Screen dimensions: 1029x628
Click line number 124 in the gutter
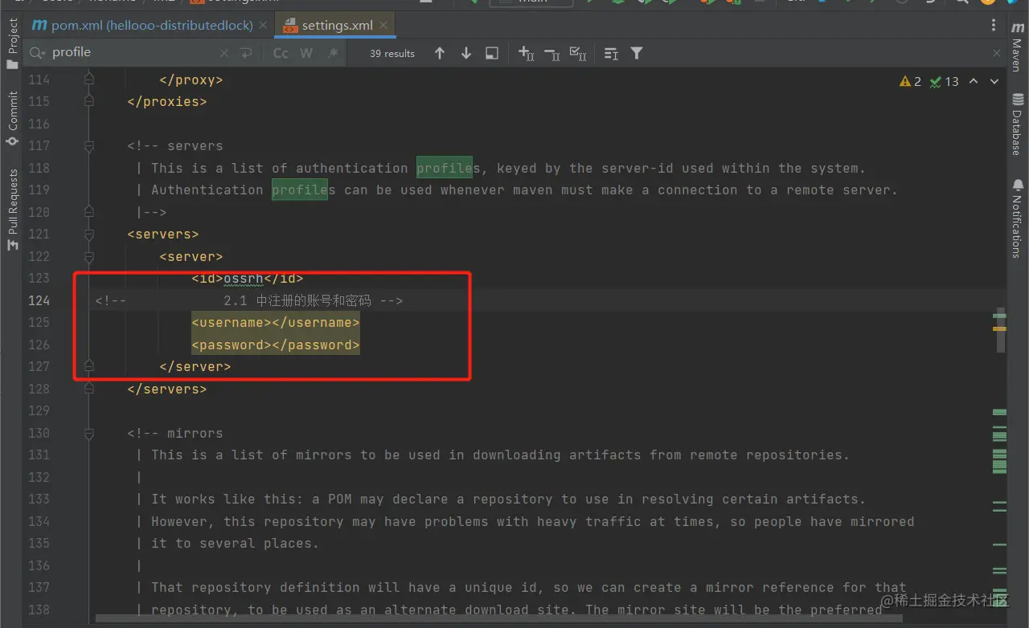[x=39, y=300]
